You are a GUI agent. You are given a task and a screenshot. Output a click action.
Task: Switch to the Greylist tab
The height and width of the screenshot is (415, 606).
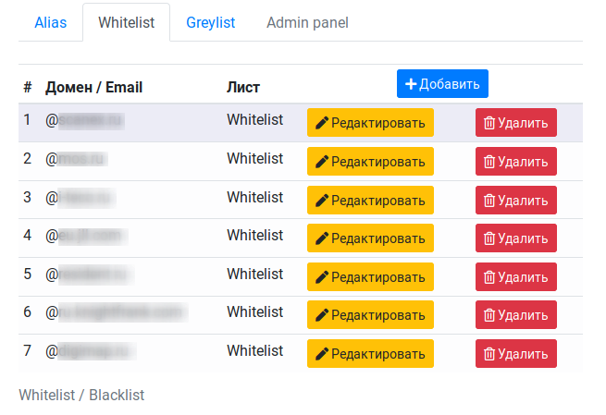point(211,22)
